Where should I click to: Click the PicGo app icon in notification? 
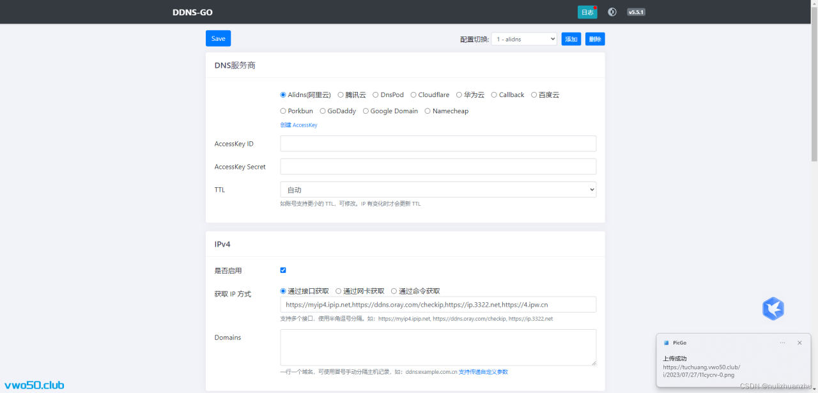tap(666, 343)
